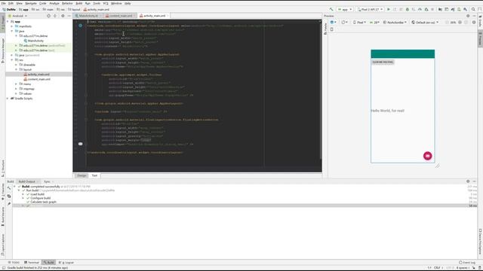Open the API 28 version dropdown
Viewport: 483px width, 271px height.
coord(374,23)
